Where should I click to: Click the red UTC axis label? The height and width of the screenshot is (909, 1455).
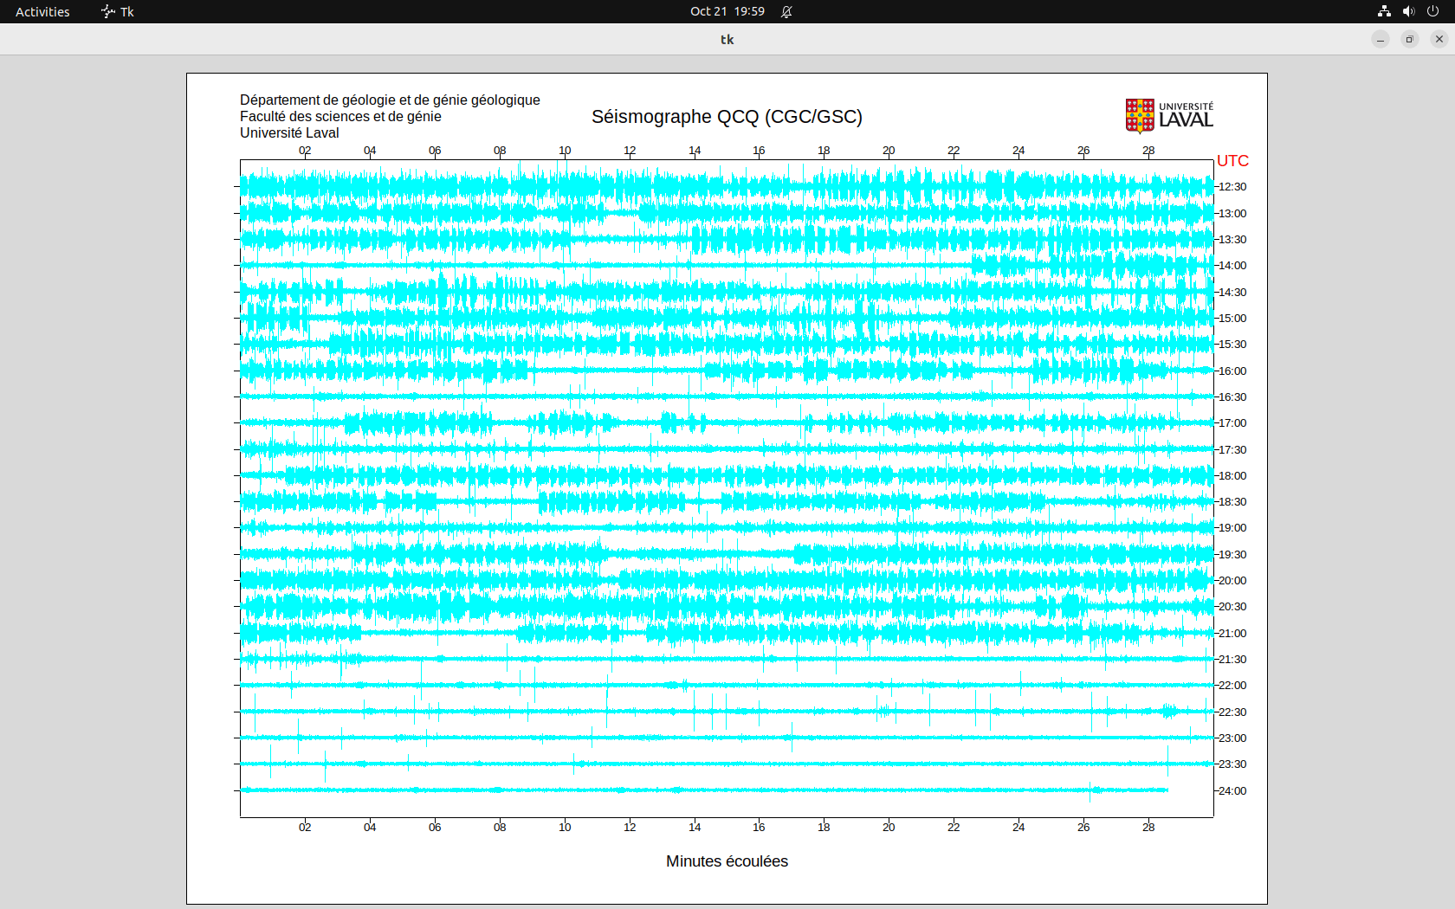[1232, 161]
